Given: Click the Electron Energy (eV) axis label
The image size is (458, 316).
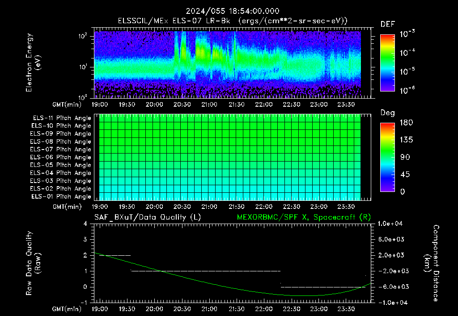Looking at the screenshot, I should coord(33,62).
